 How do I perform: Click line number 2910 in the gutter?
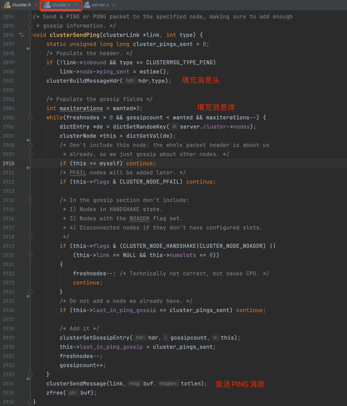click(x=8, y=164)
